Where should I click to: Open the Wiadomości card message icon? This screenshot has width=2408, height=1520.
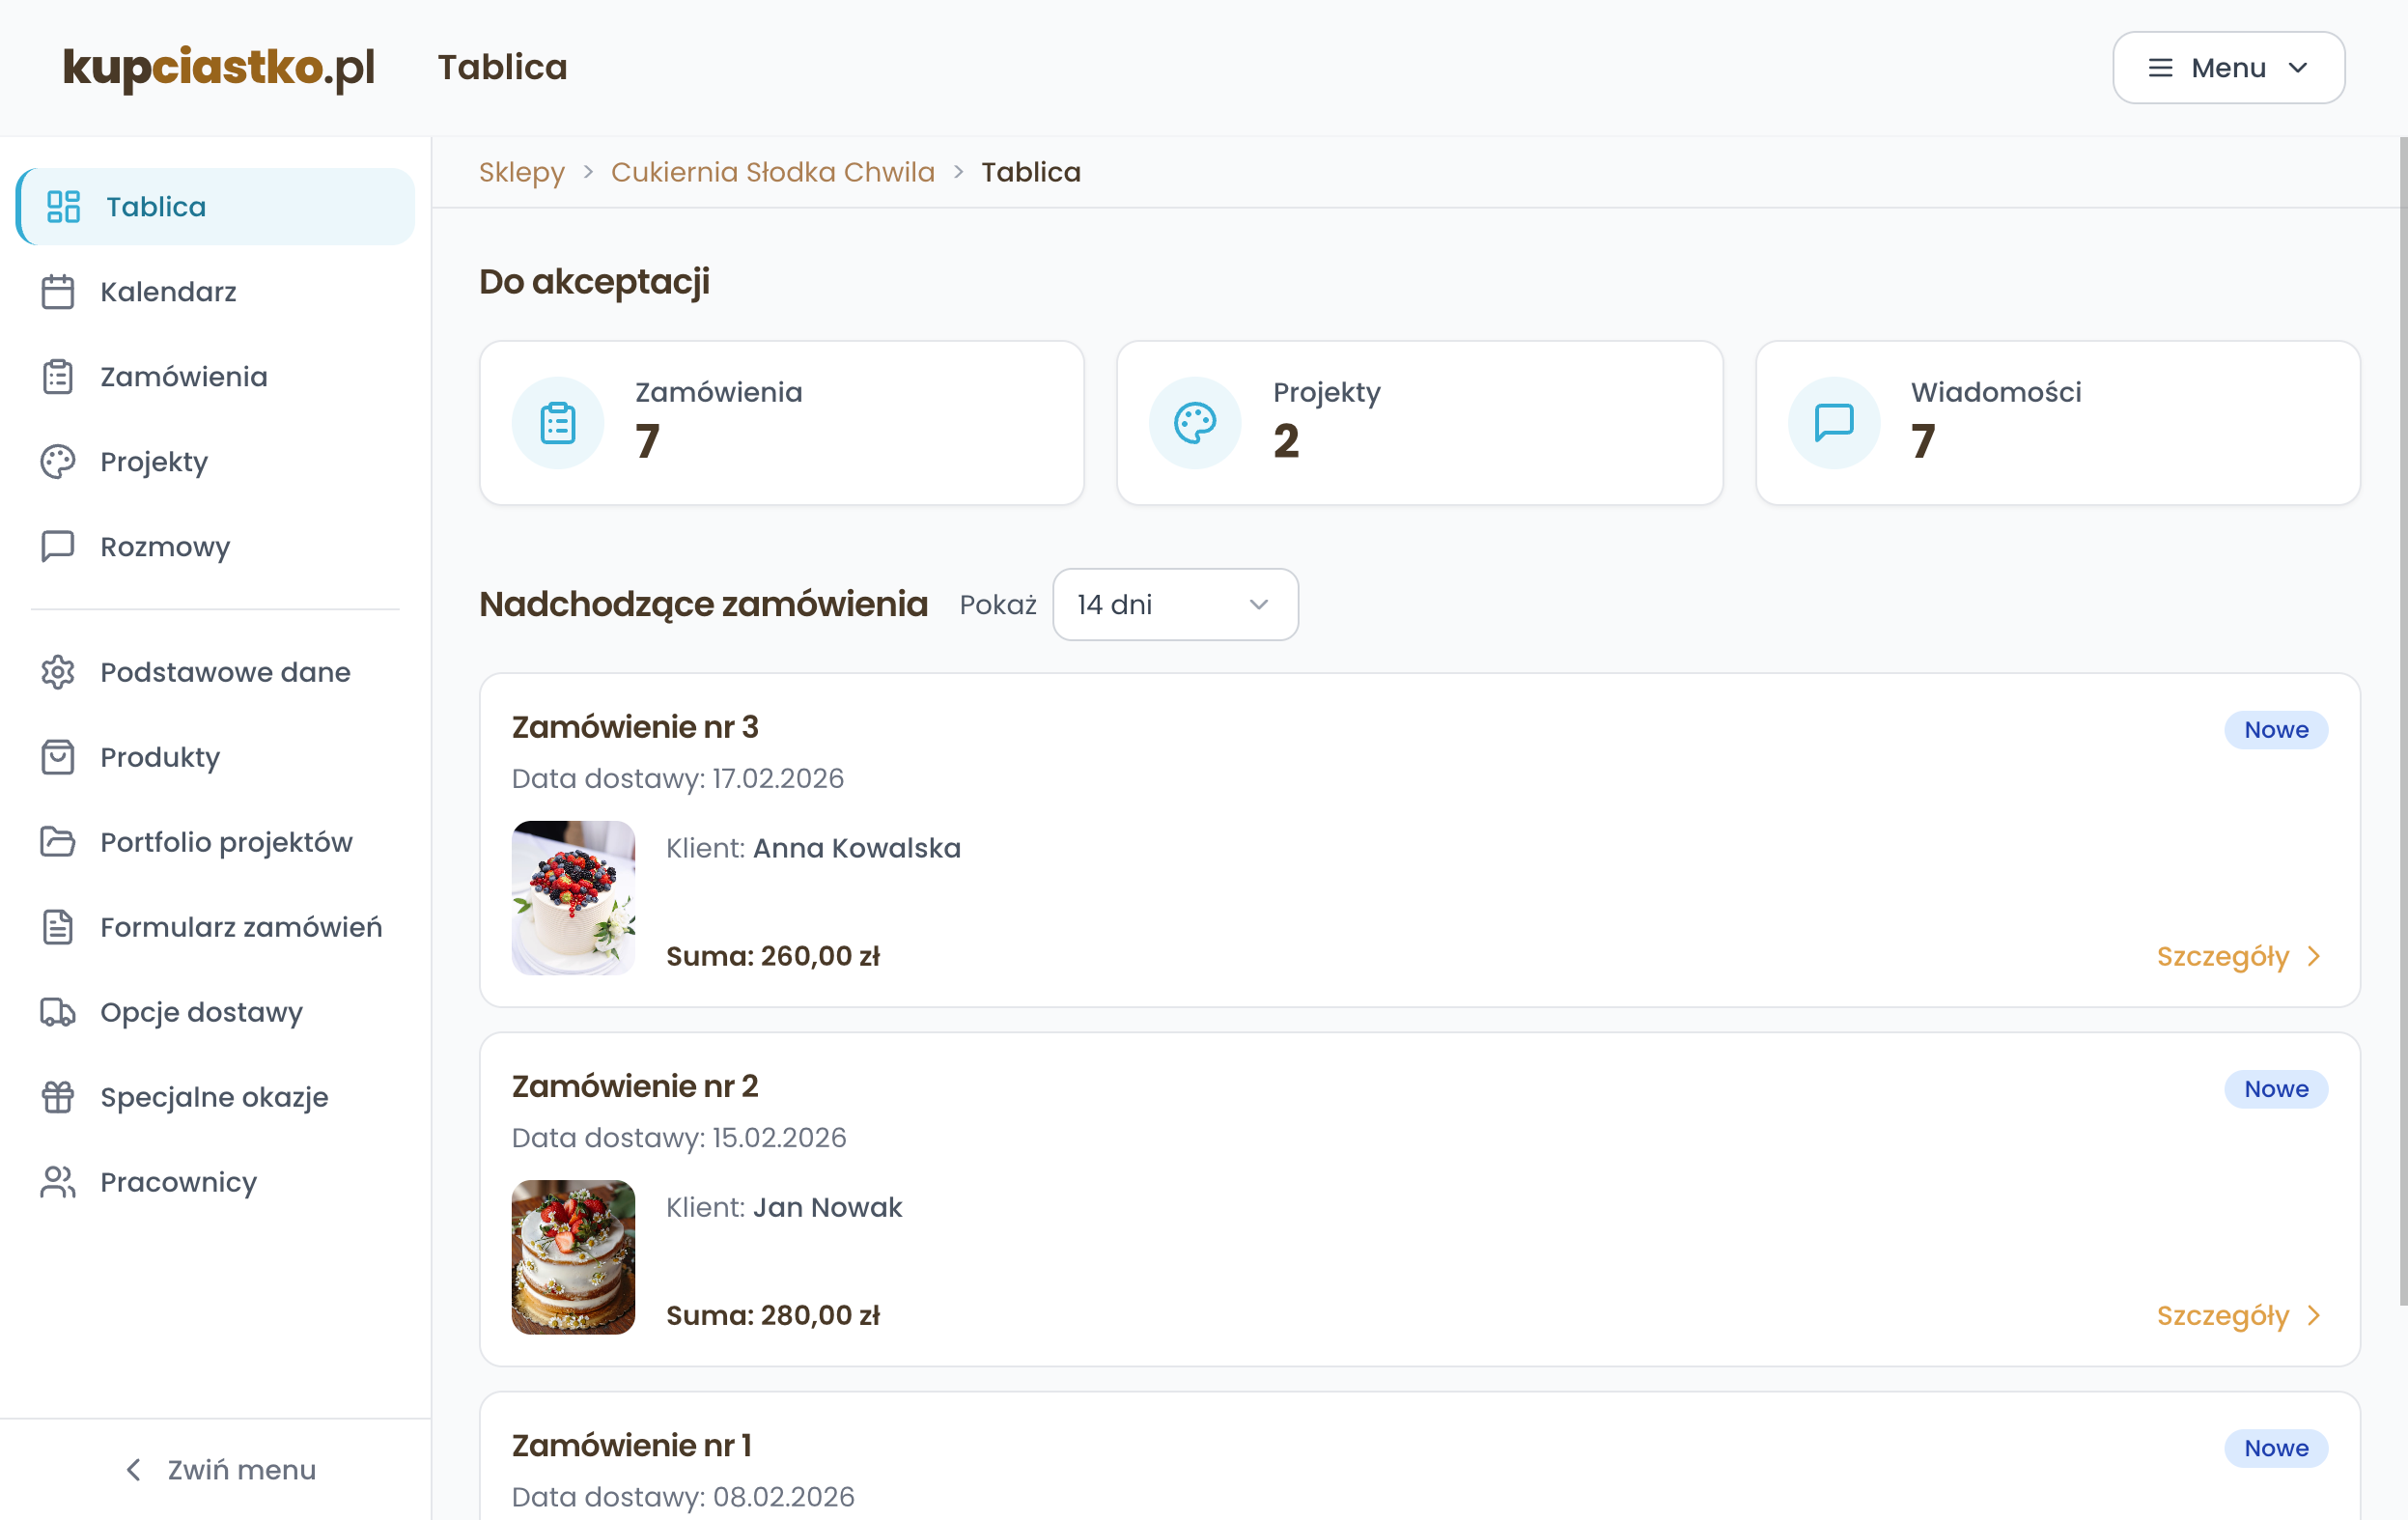click(x=1833, y=423)
